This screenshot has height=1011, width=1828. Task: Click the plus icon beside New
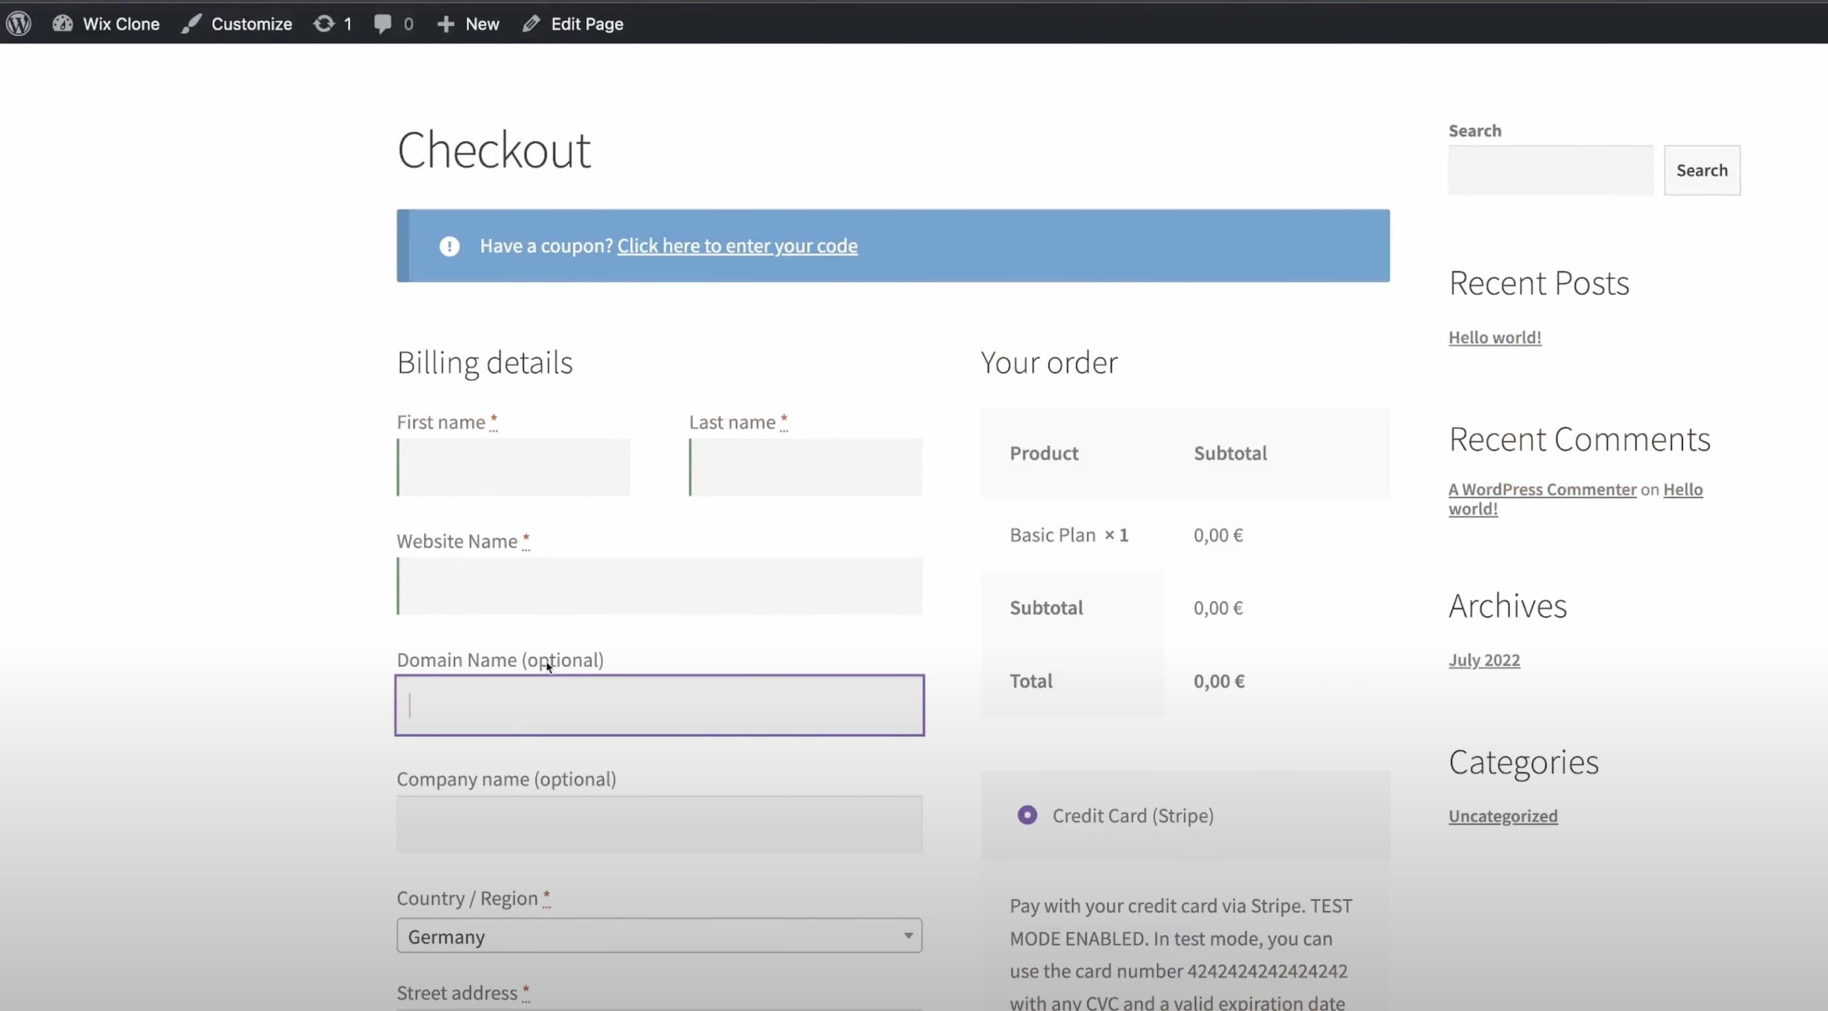445,24
